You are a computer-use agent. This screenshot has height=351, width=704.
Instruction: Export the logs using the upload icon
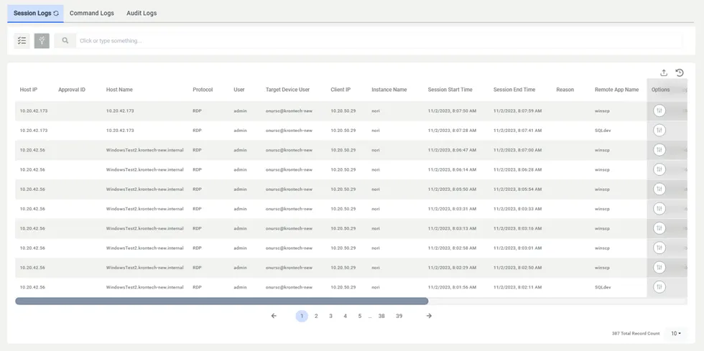[x=664, y=72]
